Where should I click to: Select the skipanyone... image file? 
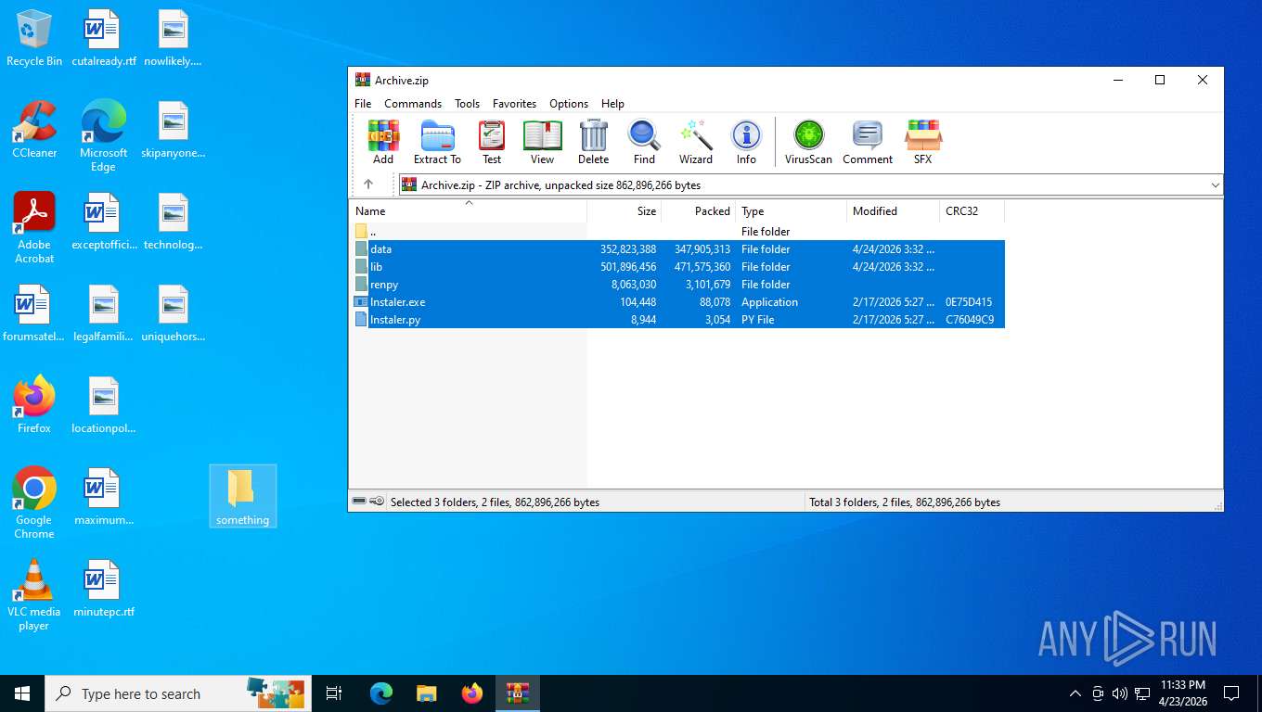(173, 130)
